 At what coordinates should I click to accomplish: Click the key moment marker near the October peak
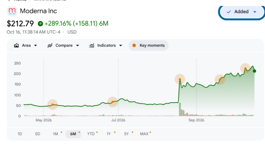click(x=245, y=68)
